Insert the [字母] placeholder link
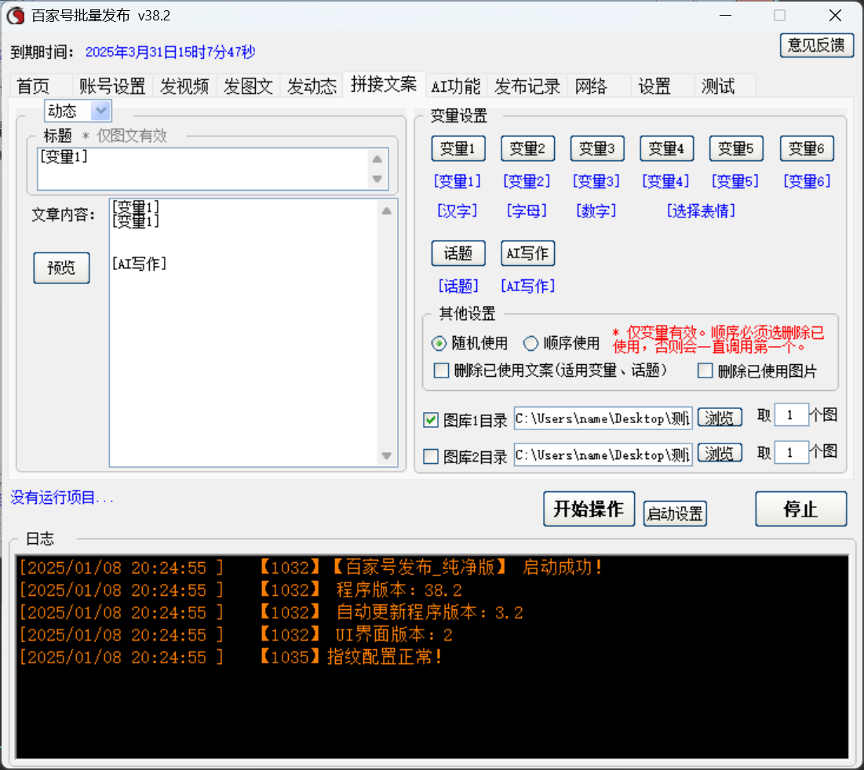Image resolution: width=864 pixels, height=770 pixels. pyautogui.click(x=527, y=210)
